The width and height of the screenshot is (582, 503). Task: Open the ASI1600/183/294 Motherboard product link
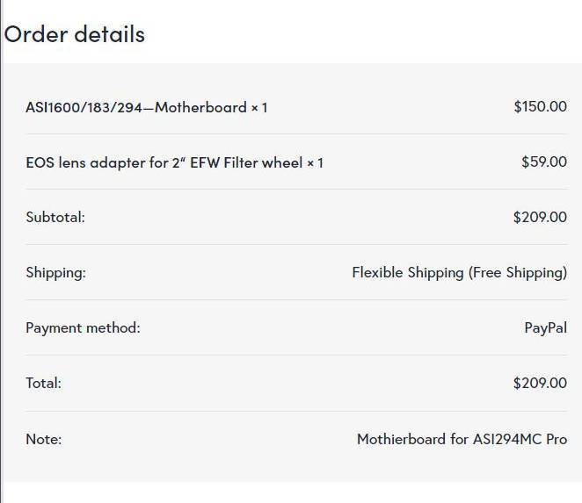[136, 107]
